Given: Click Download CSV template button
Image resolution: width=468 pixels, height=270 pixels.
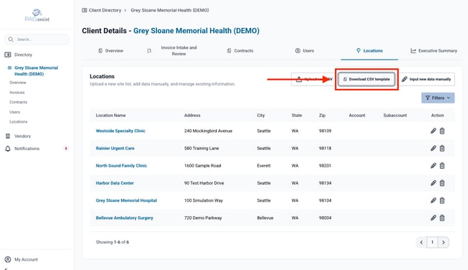Looking at the screenshot, I should [366, 79].
